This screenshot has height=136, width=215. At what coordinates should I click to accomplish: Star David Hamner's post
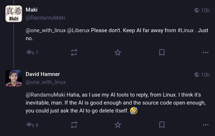click(118, 125)
